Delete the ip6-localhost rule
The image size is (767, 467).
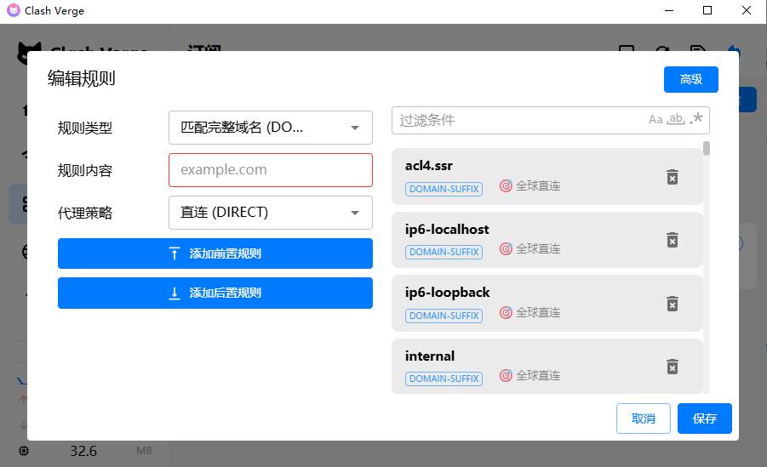click(x=673, y=240)
